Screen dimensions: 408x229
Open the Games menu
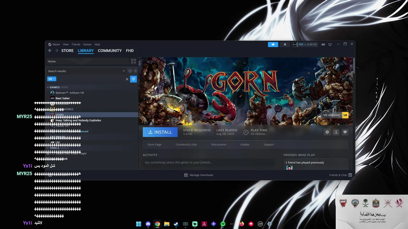point(87,45)
